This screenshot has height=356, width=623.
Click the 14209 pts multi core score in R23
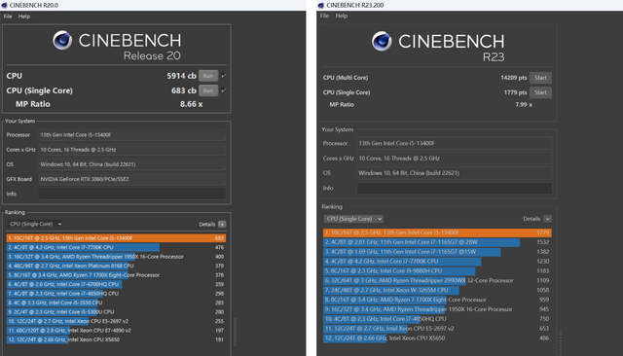point(513,78)
